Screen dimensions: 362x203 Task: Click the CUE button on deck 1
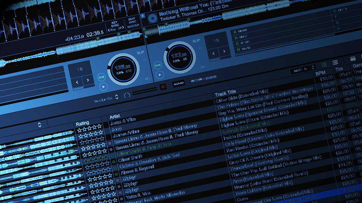(x=101, y=77)
